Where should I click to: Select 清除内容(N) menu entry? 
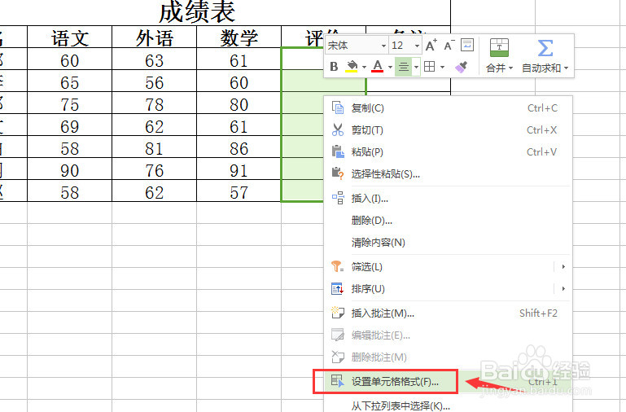tap(448, 243)
